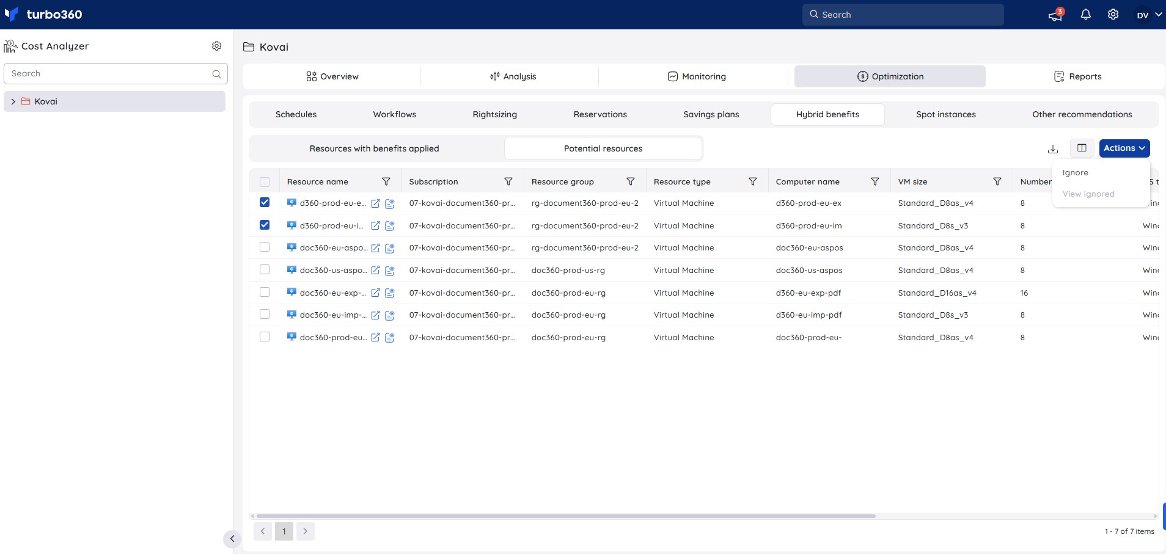Open Cost Analyzer settings gear
1166x554 pixels.
[216, 46]
